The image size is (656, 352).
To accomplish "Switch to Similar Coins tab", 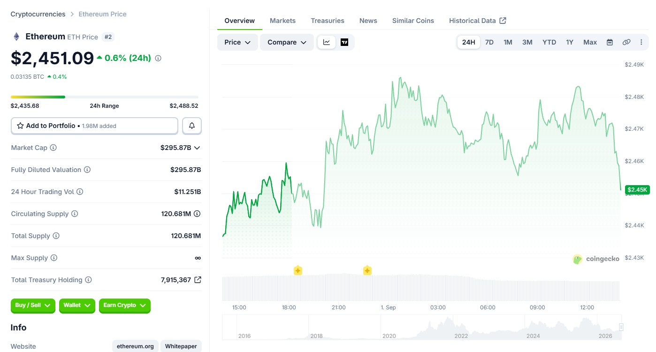I will (x=413, y=21).
